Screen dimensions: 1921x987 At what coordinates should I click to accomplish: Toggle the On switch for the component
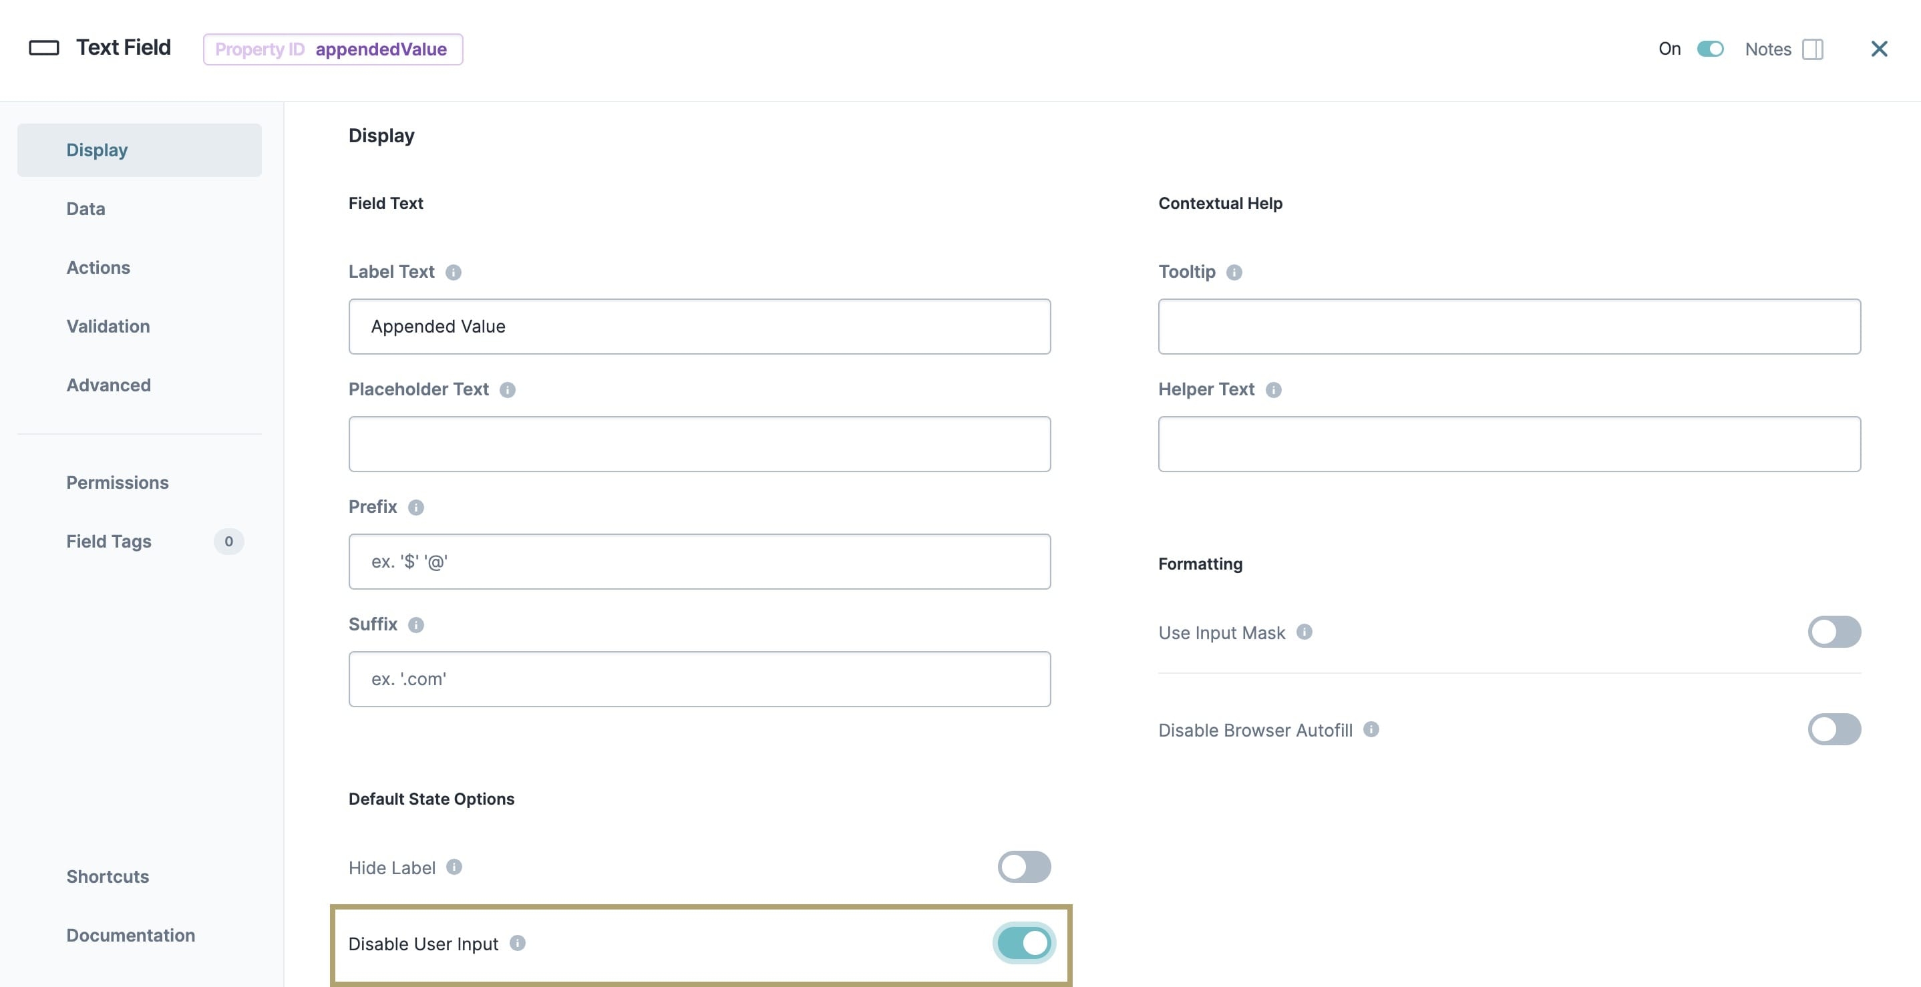tap(1710, 49)
